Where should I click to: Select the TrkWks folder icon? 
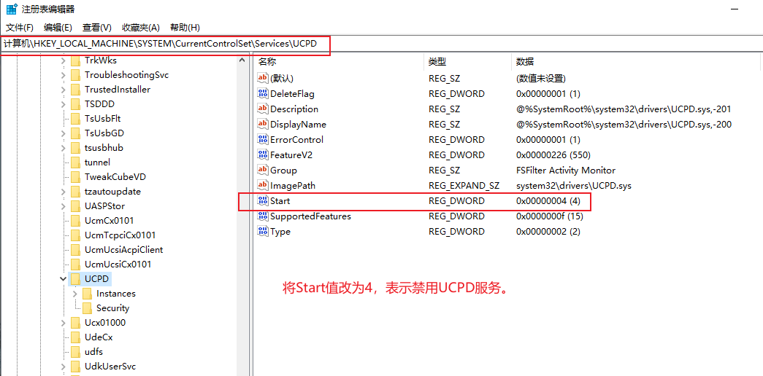[75, 60]
